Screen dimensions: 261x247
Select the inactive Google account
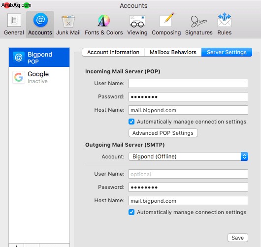click(x=39, y=77)
